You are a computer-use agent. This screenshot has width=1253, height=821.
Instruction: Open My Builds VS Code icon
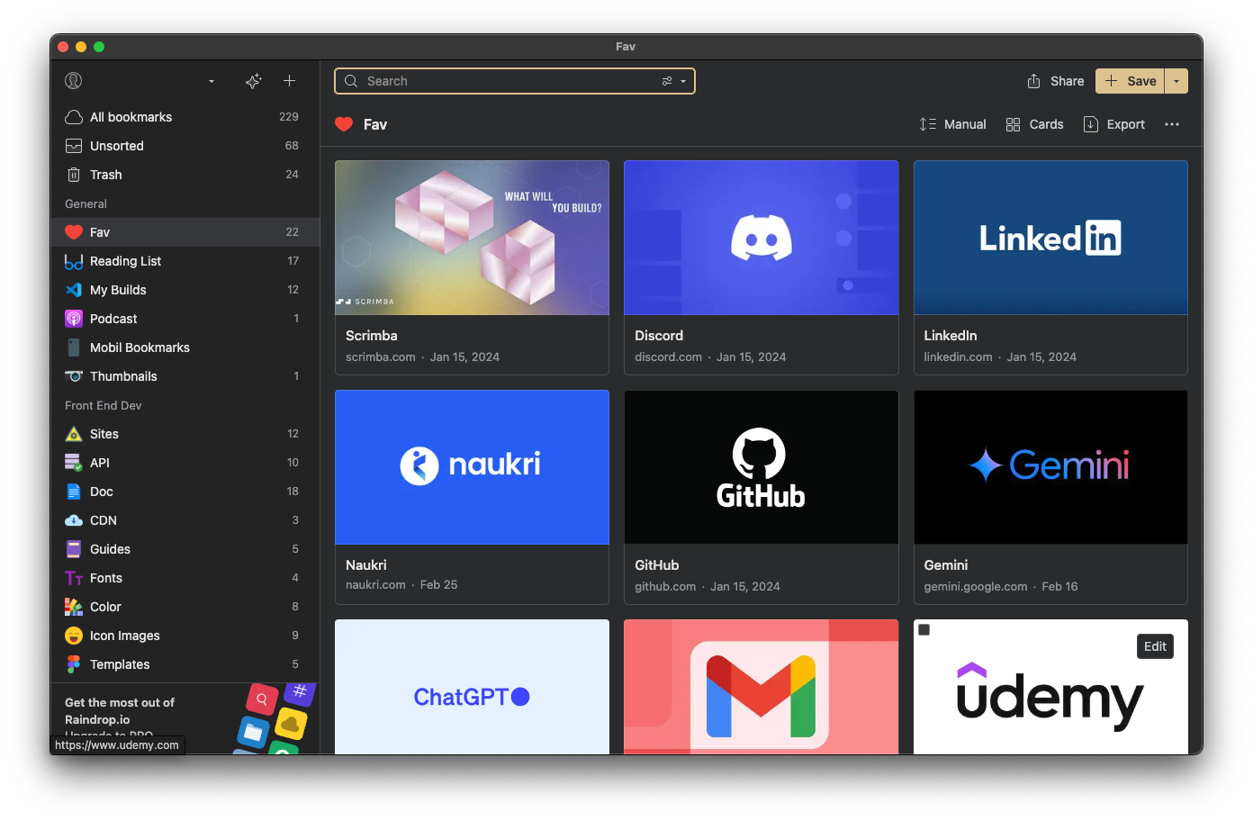click(74, 290)
